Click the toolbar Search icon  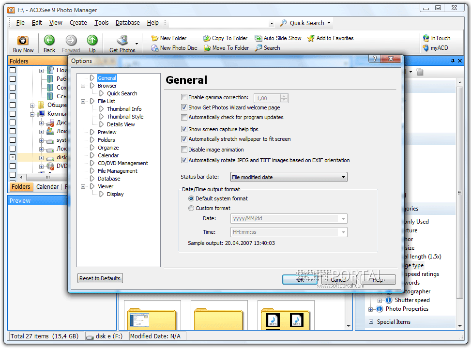point(258,48)
